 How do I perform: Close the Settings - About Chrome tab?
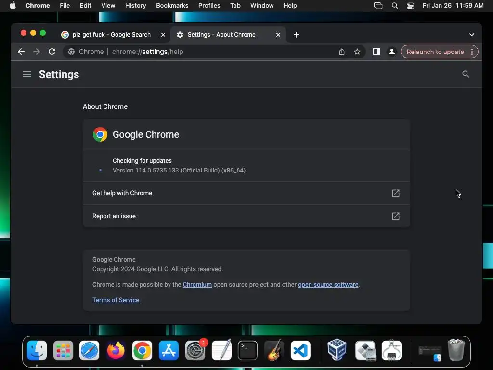(x=278, y=35)
